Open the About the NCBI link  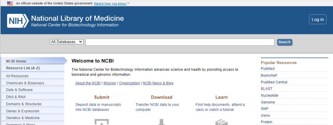88,83
